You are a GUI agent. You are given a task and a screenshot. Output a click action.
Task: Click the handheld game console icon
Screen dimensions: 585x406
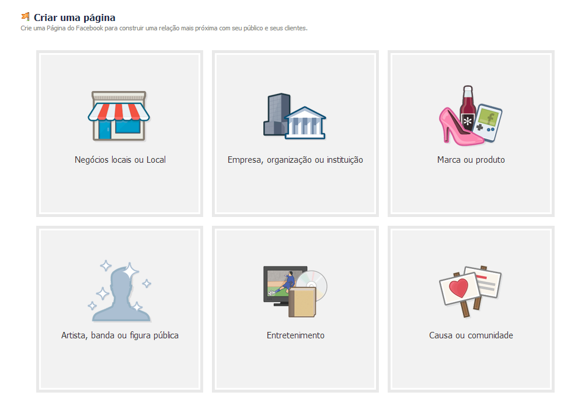point(489,123)
